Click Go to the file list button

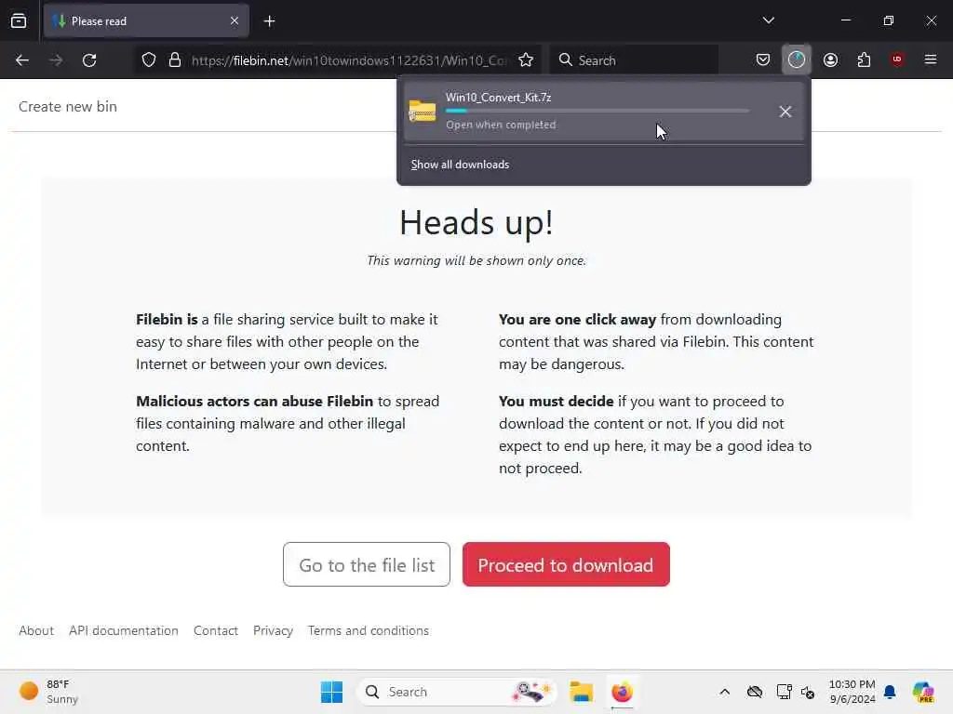point(367,564)
